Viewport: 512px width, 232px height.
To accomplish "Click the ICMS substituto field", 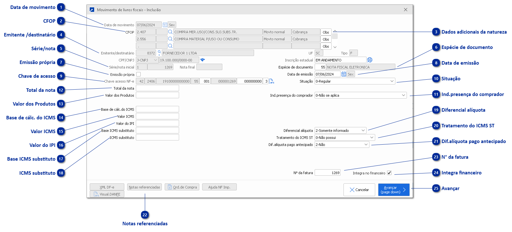I will [158, 138].
